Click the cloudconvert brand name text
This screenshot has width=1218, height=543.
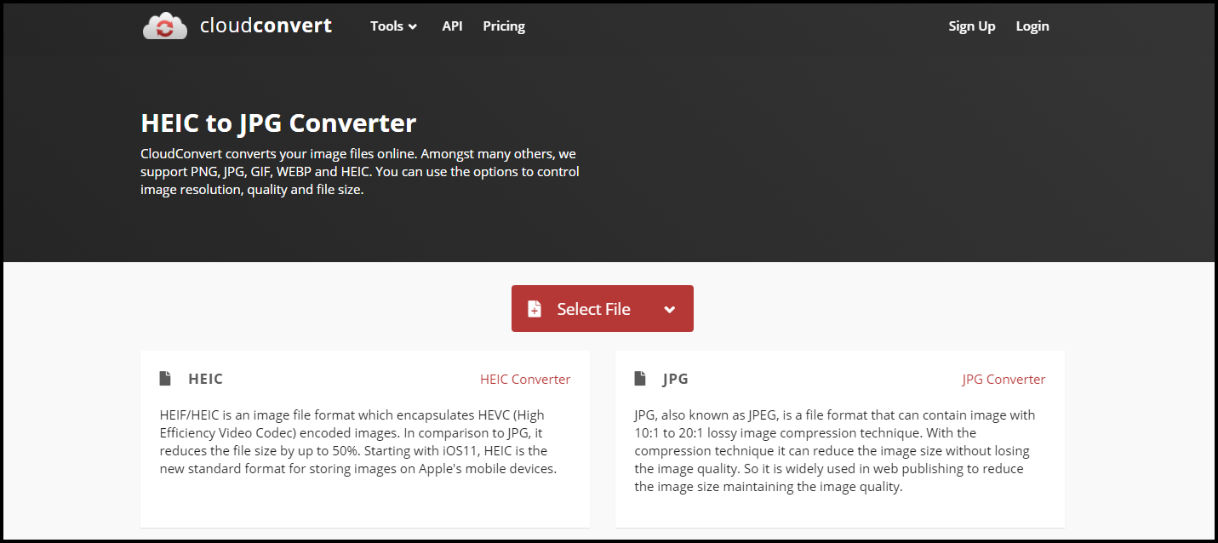tap(266, 26)
